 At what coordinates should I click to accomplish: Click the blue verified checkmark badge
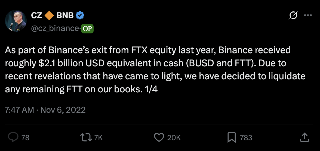click(80, 16)
